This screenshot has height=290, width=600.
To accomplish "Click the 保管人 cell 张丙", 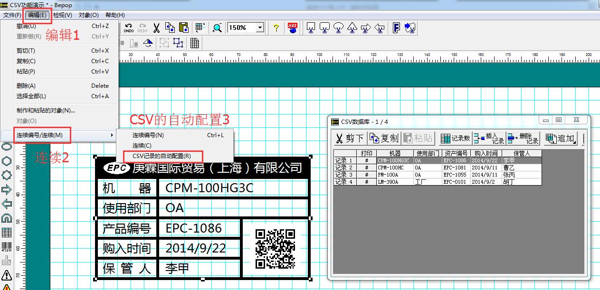I will (522, 175).
